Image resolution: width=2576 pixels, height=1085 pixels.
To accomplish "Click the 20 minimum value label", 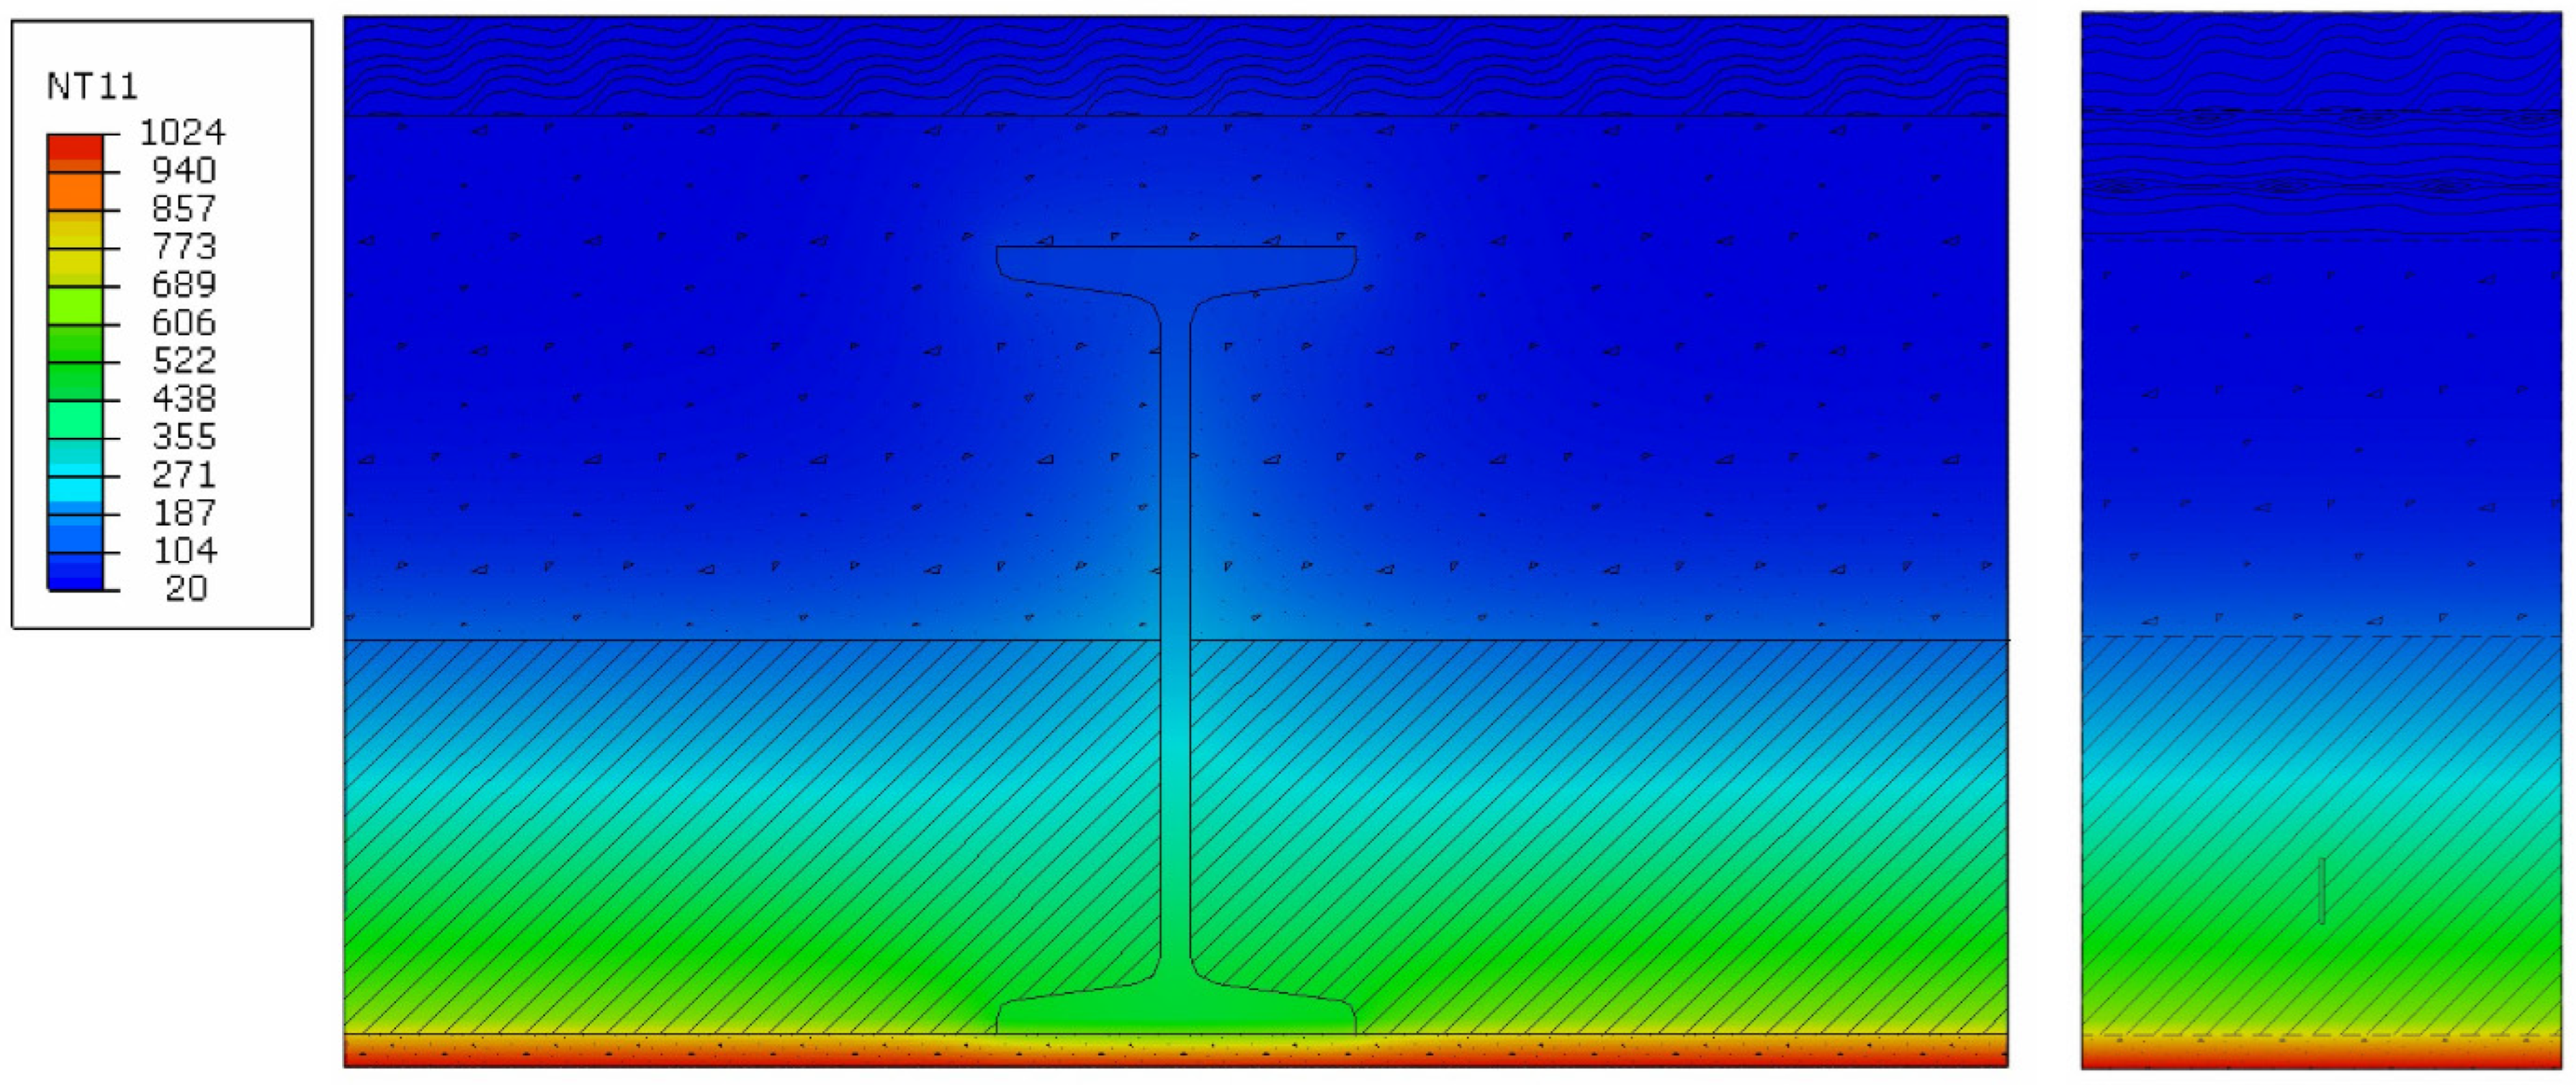I will click(186, 588).
